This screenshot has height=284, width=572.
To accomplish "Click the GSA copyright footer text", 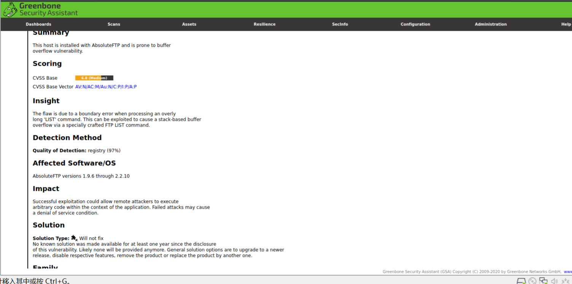I will click(x=472, y=272).
